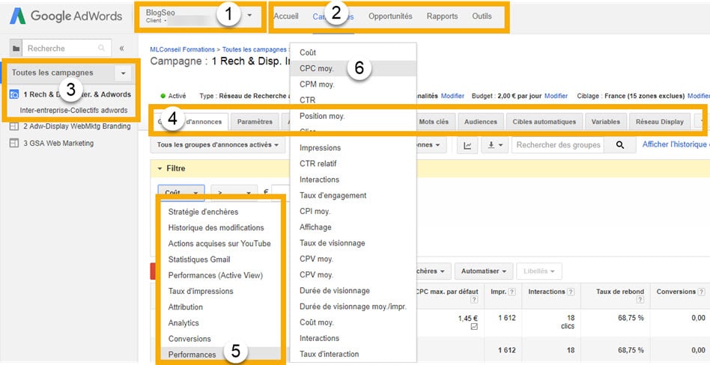This screenshot has height=365, width=710.
Task: Open Outils in the top navigation
Action: (x=482, y=16)
